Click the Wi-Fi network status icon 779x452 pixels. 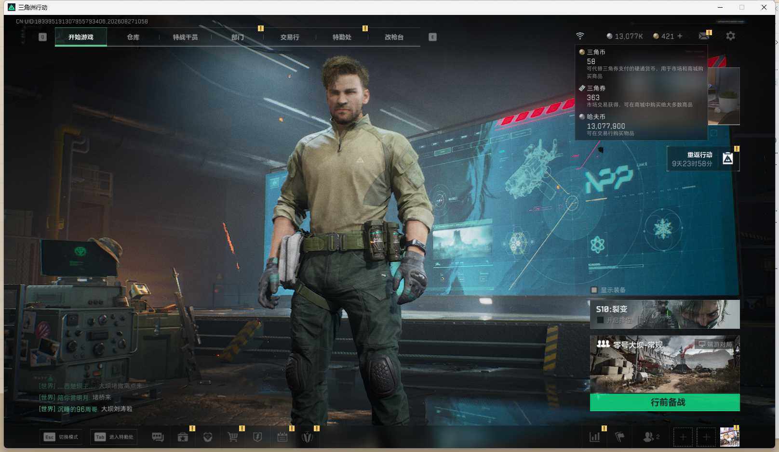coord(580,36)
